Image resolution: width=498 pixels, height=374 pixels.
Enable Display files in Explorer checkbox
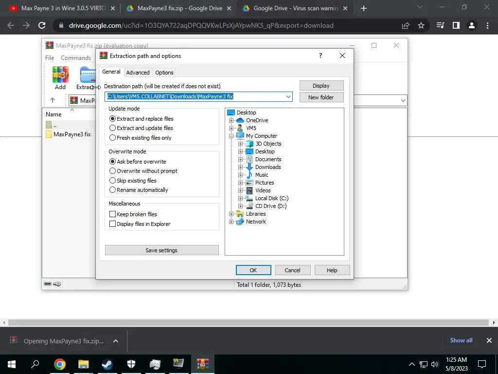[112, 224]
